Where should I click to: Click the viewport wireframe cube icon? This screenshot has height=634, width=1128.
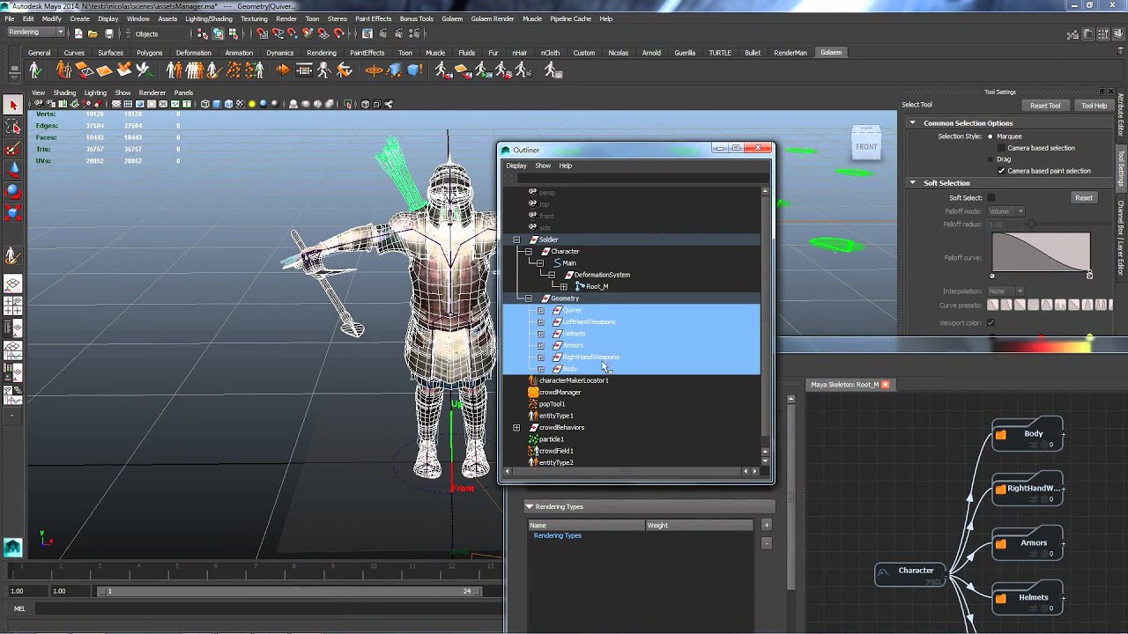(x=205, y=104)
